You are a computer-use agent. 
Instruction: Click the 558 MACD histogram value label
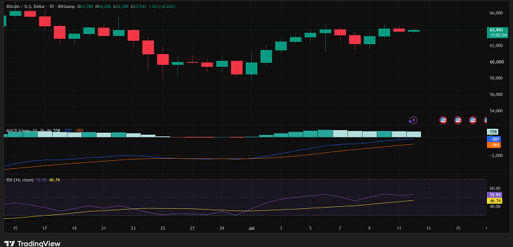493,132
